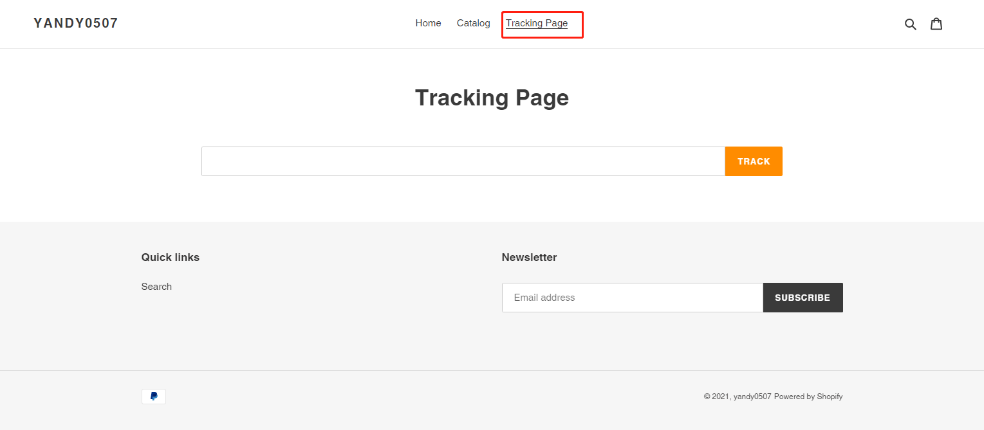Open the shopping cart icon

[936, 24]
